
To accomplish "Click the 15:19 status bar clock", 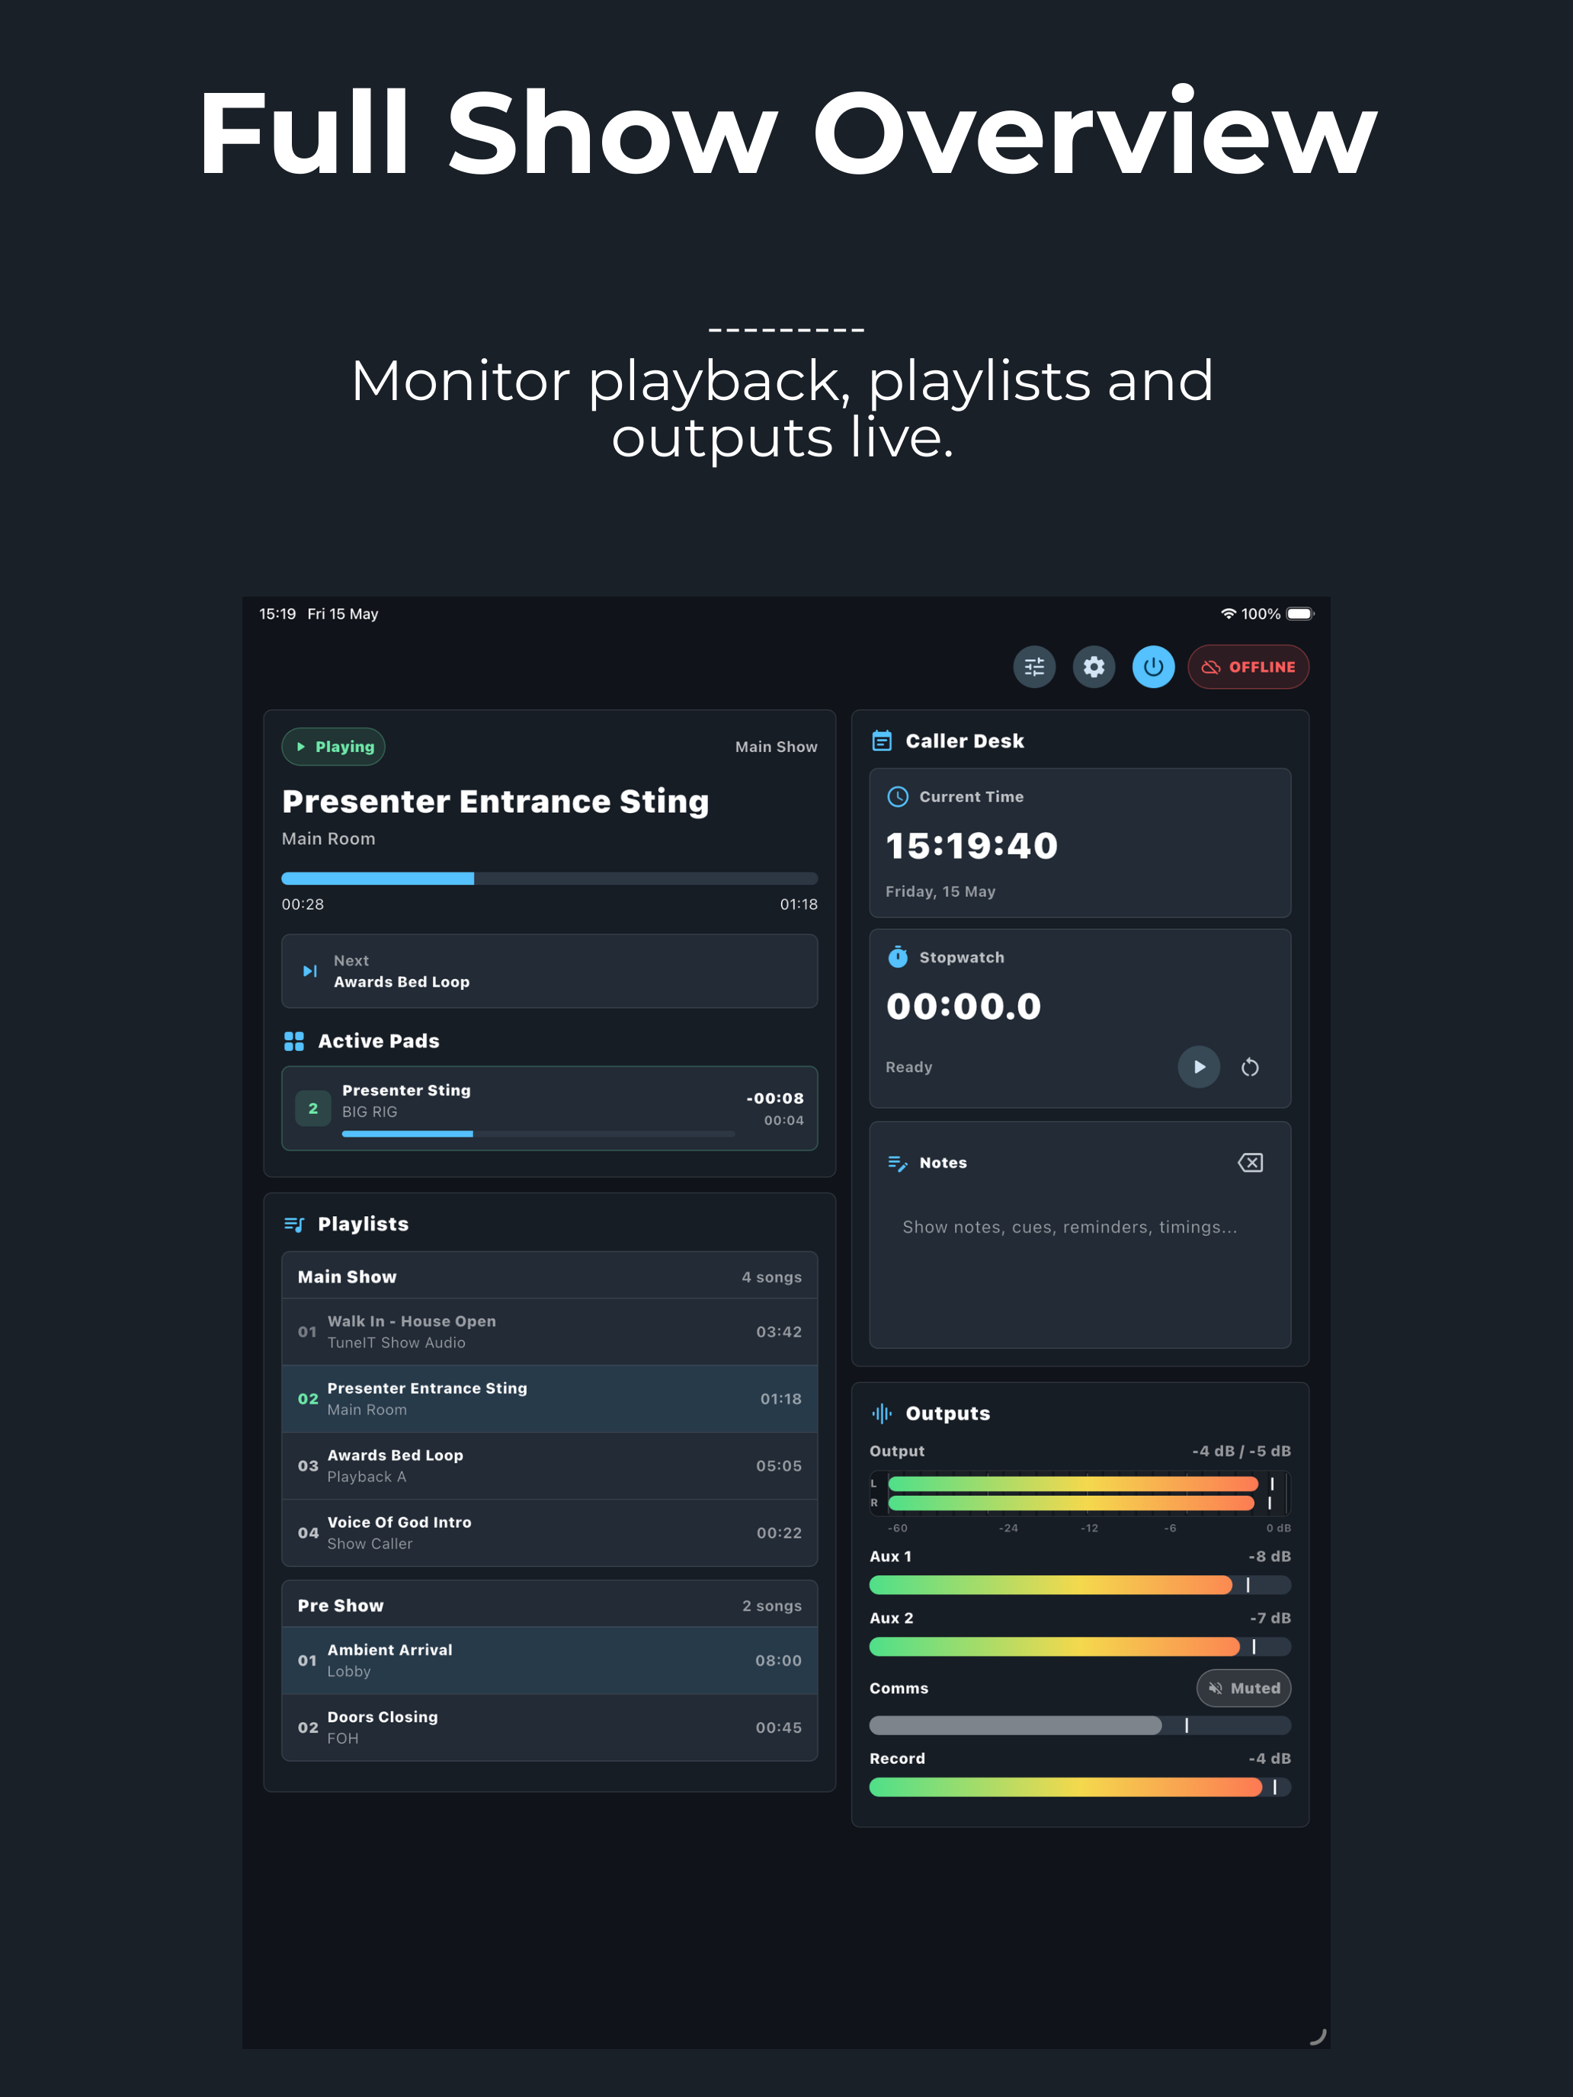I will pyautogui.click(x=277, y=613).
